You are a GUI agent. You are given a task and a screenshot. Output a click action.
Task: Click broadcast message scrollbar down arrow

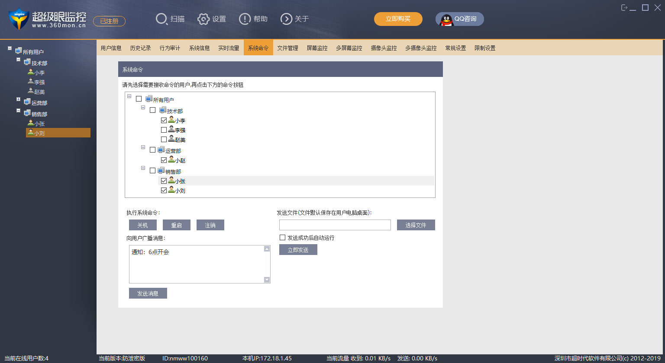click(x=267, y=280)
